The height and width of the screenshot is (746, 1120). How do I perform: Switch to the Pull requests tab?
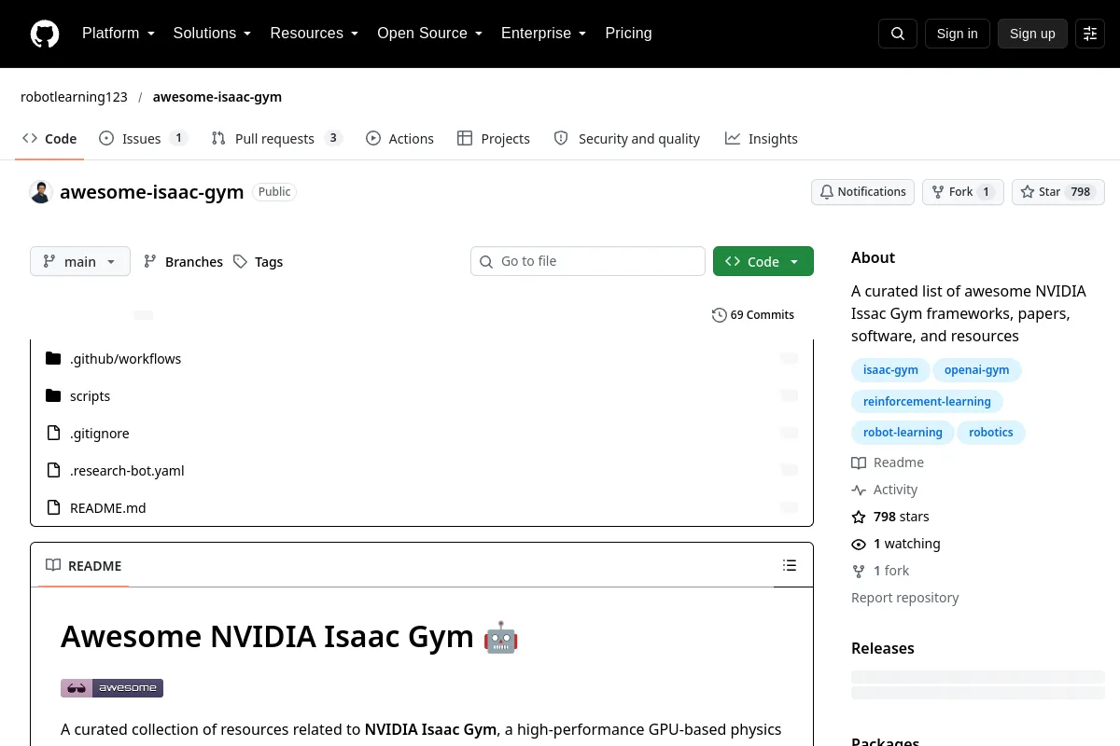click(x=277, y=139)
